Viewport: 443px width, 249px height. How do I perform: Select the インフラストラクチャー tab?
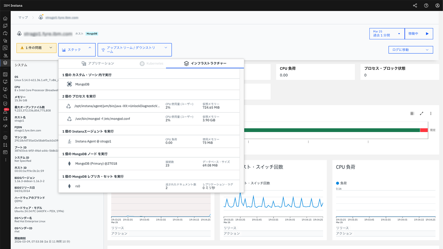point(205,63)
